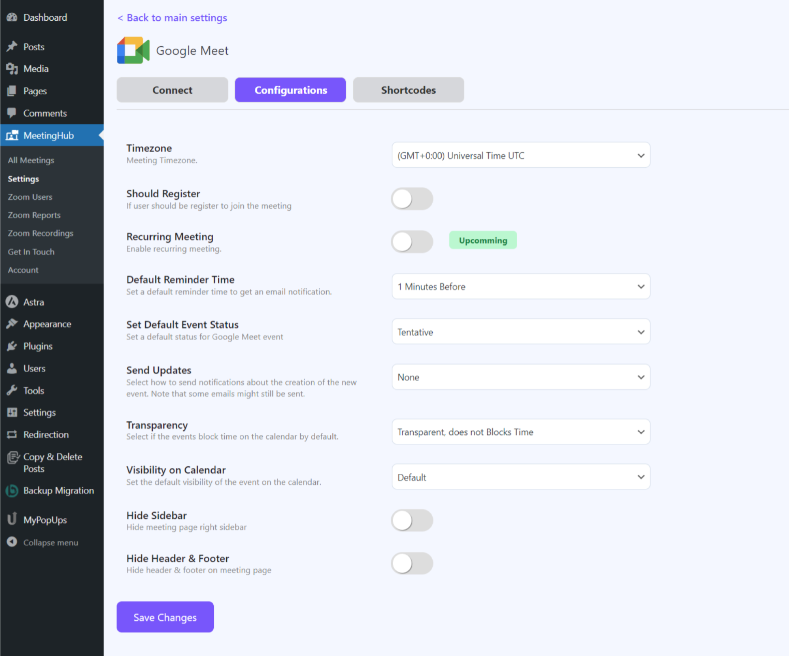Switch to the Connect tab
789x656 pixels.
point(172,90)
